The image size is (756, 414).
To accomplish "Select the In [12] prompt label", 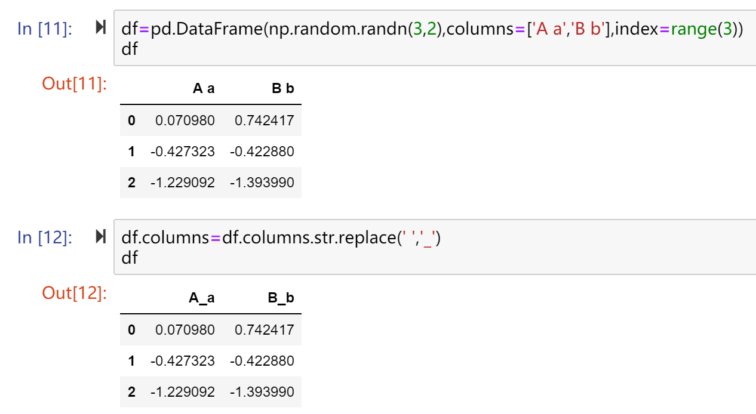I will pyautogui.click(x=45, y=237).
